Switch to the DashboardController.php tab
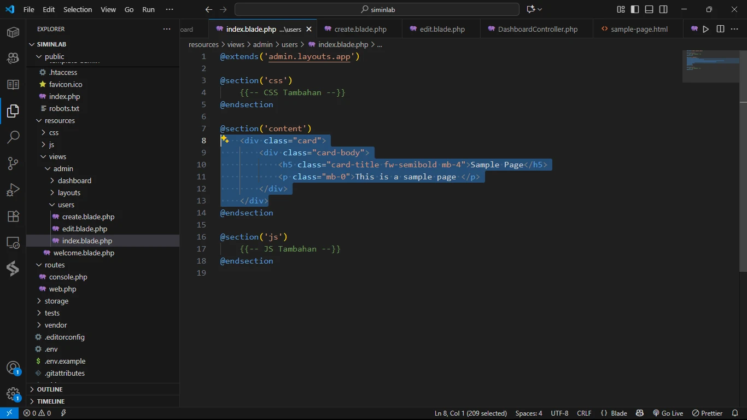Image resolution: width=747 pixels, height=420 pixels. pos(537,29)
